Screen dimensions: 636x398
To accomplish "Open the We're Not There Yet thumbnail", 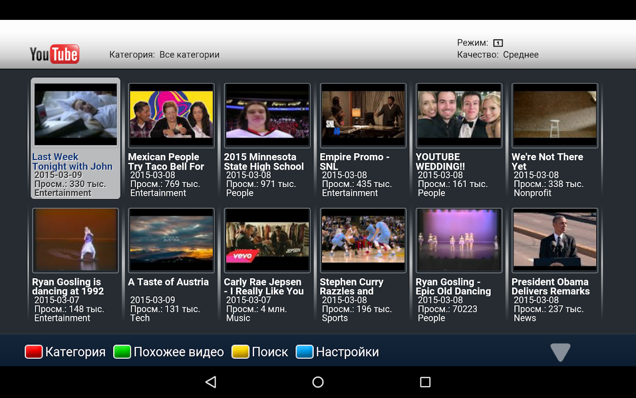I will (x=555, y=115).
